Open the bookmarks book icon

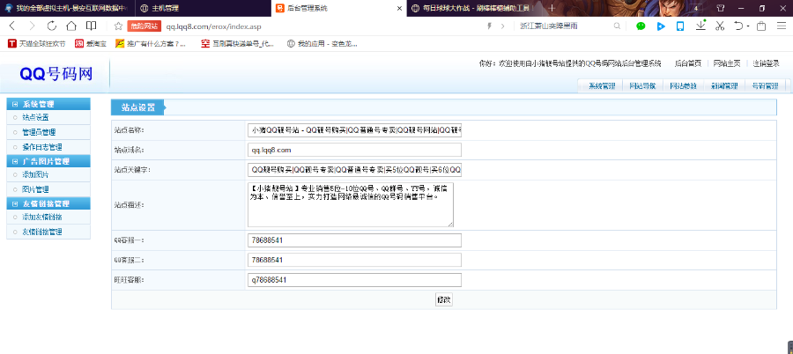coord(91,26)
